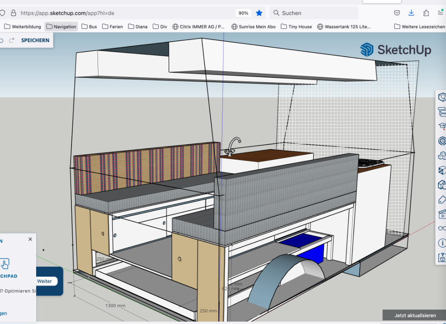Screen dimensions: 446x324
Task: Click the redo arrow next to Speichern
Action: tap(12, 40)
